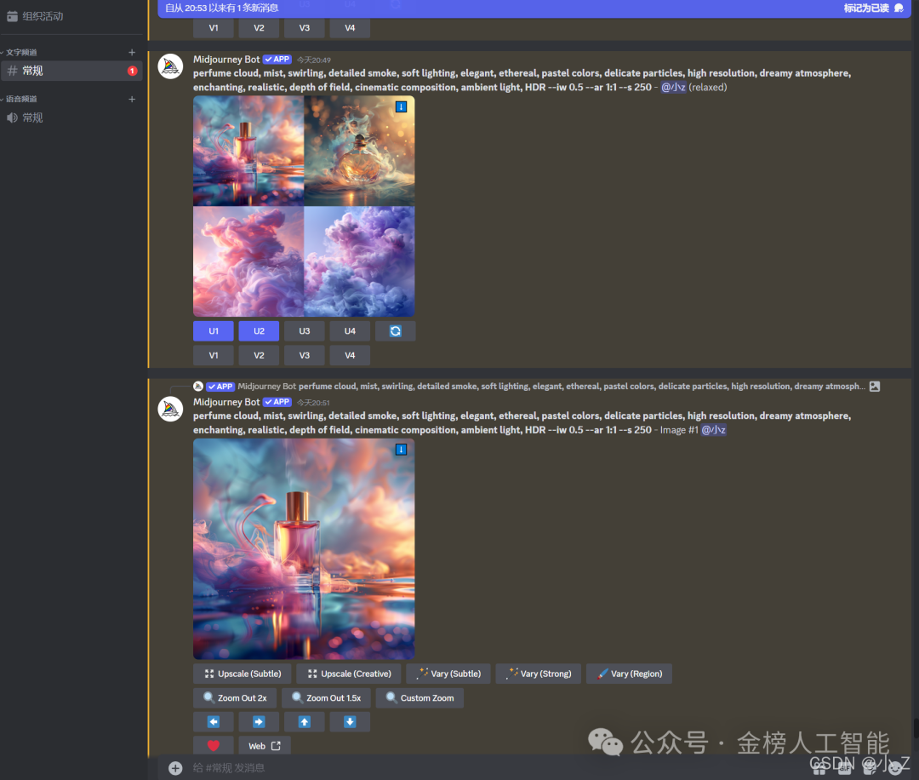Download the upscaled image via blue arrow icon
Image resolution: width=919 pixels, height=780 pixels.
click(x=401, y=450)
